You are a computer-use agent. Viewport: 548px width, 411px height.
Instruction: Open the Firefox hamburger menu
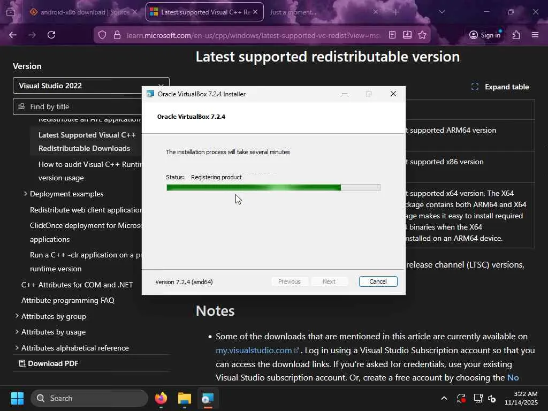pos(535,35)
